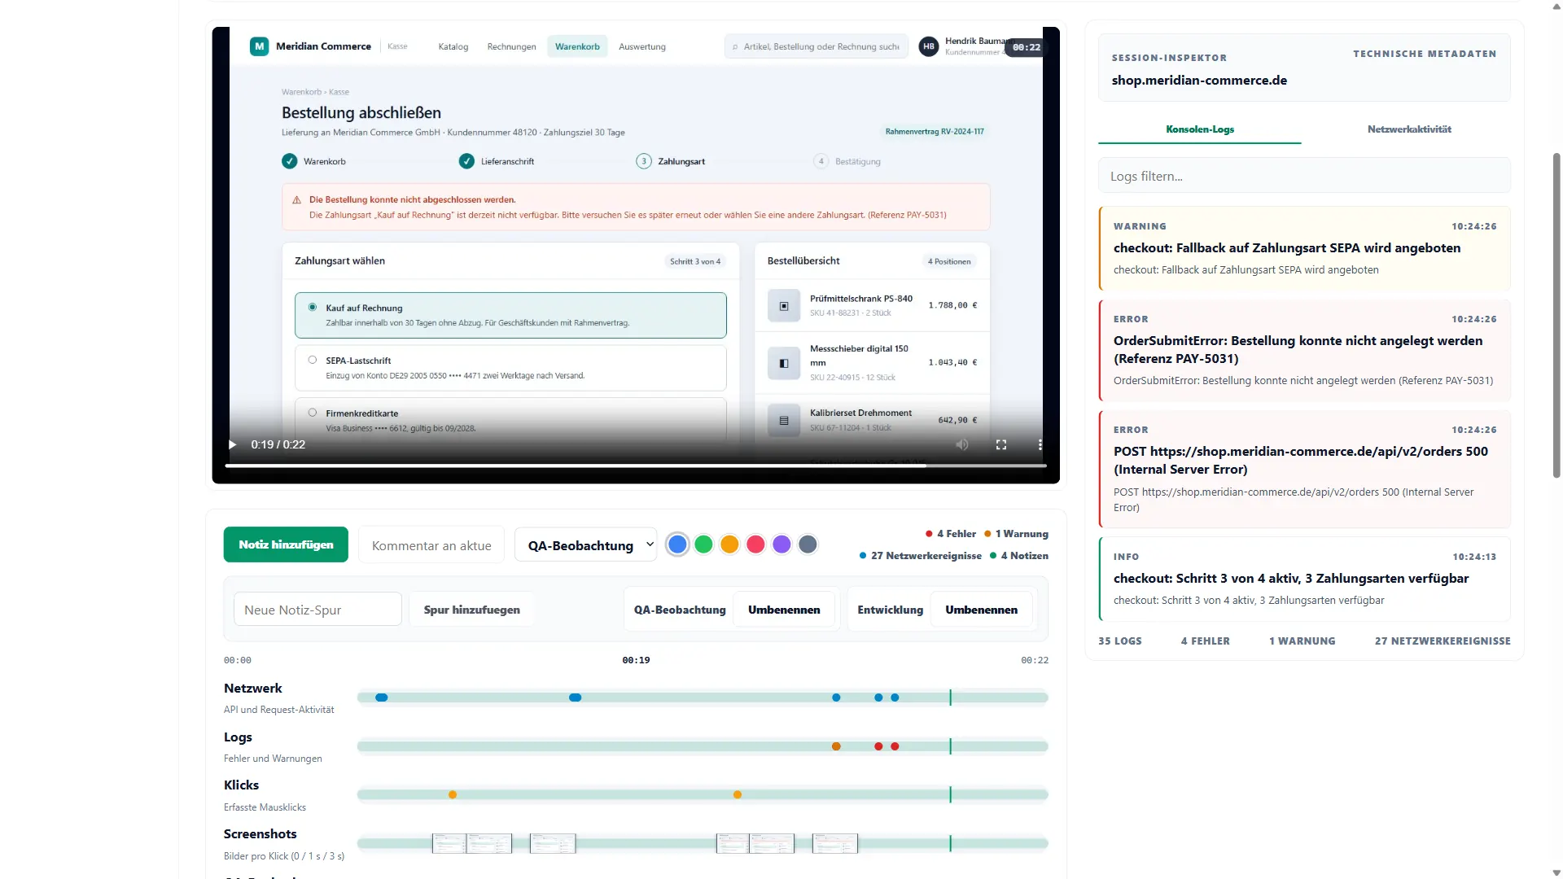Click the Kalibrierset Drehmoment product icon
Image resolution: width=1563 pixels, height=879 pixels.
(x=784, y=421)
